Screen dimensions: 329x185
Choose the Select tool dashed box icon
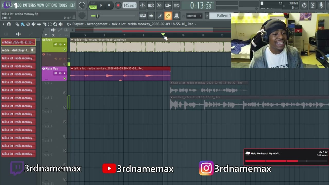(x=50, y=24)
